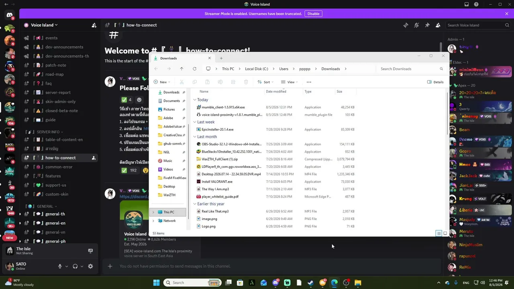This screenshot has width=514, height=289.
Task: Collapse the Today group in Downloads
Action: click(195, 100)
